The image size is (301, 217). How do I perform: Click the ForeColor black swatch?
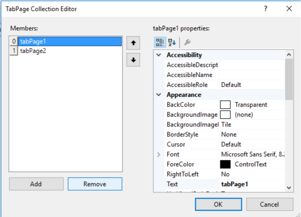click(x=225, y=164)
